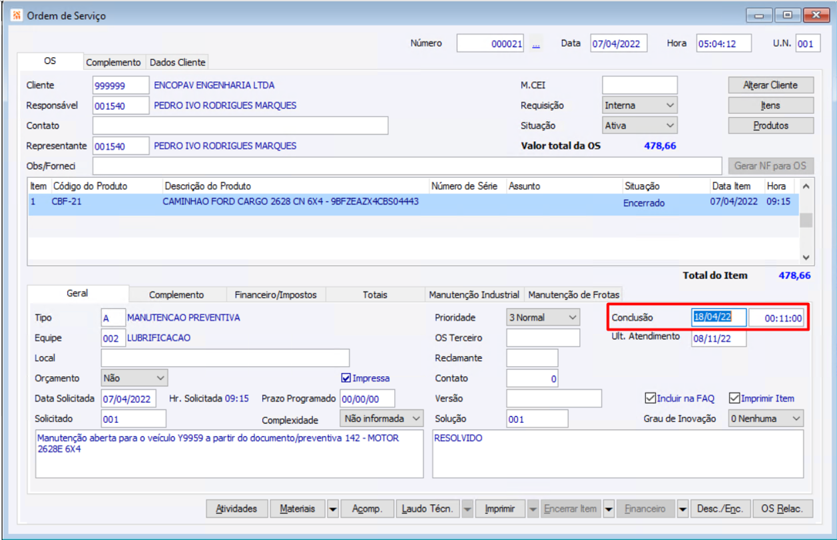This screenshot has height=540, width=837.
Task: Click the Acomp. button
Action: [x=368, y=509]
